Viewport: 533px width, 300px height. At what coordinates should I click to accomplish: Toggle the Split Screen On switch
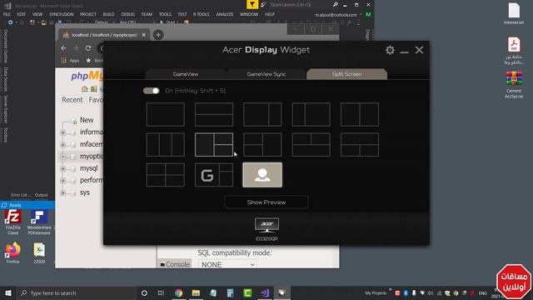click(152, 91)
